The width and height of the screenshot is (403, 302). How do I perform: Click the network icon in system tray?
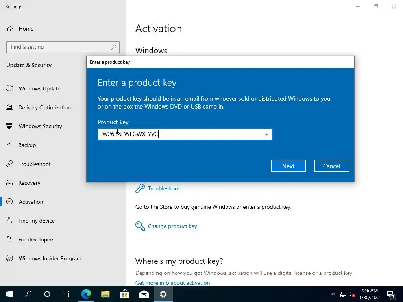343,294
